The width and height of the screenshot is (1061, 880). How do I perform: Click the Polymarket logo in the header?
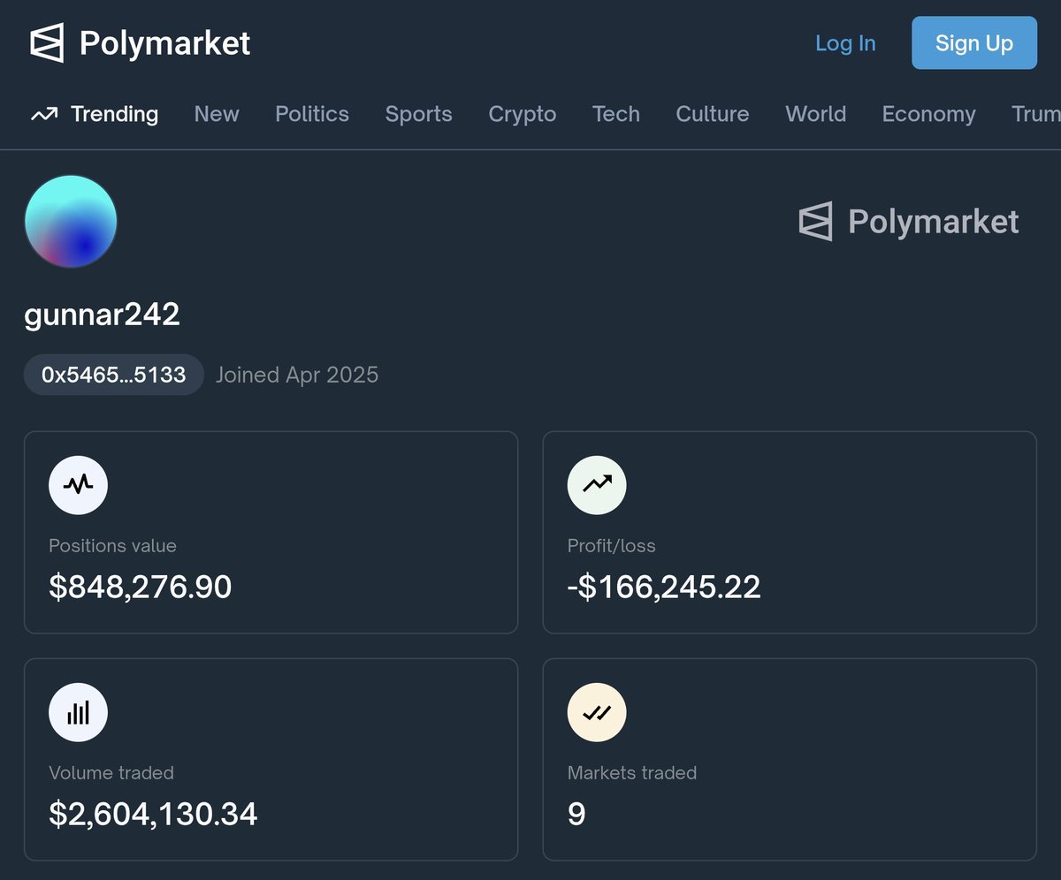coord(140,42)
